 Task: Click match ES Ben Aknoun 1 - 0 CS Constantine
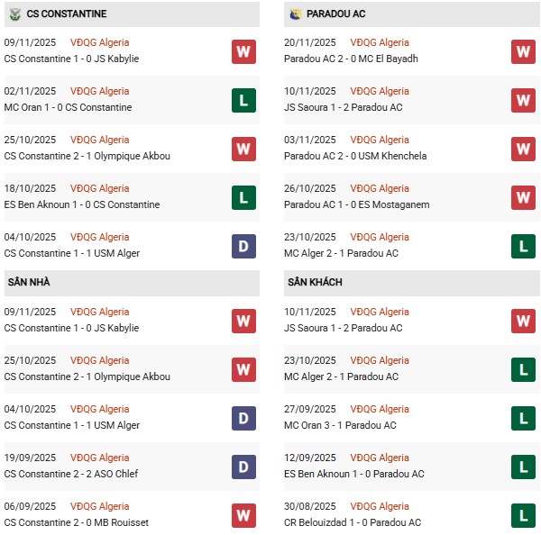(82, 204)
